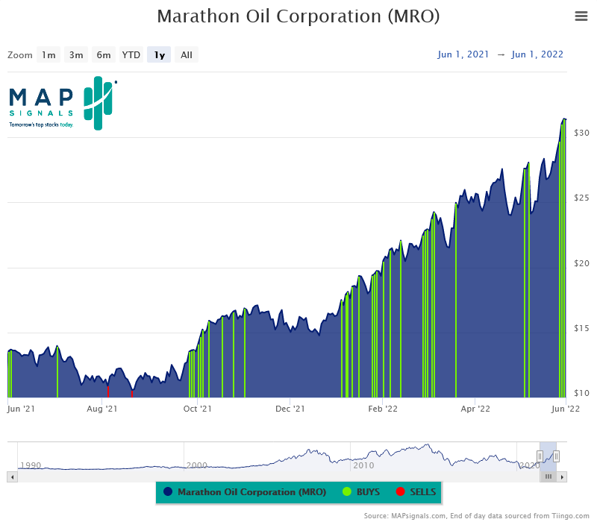Grab the navigator right range handle
This screenshot has width=597, height=522.
[556, 456]
